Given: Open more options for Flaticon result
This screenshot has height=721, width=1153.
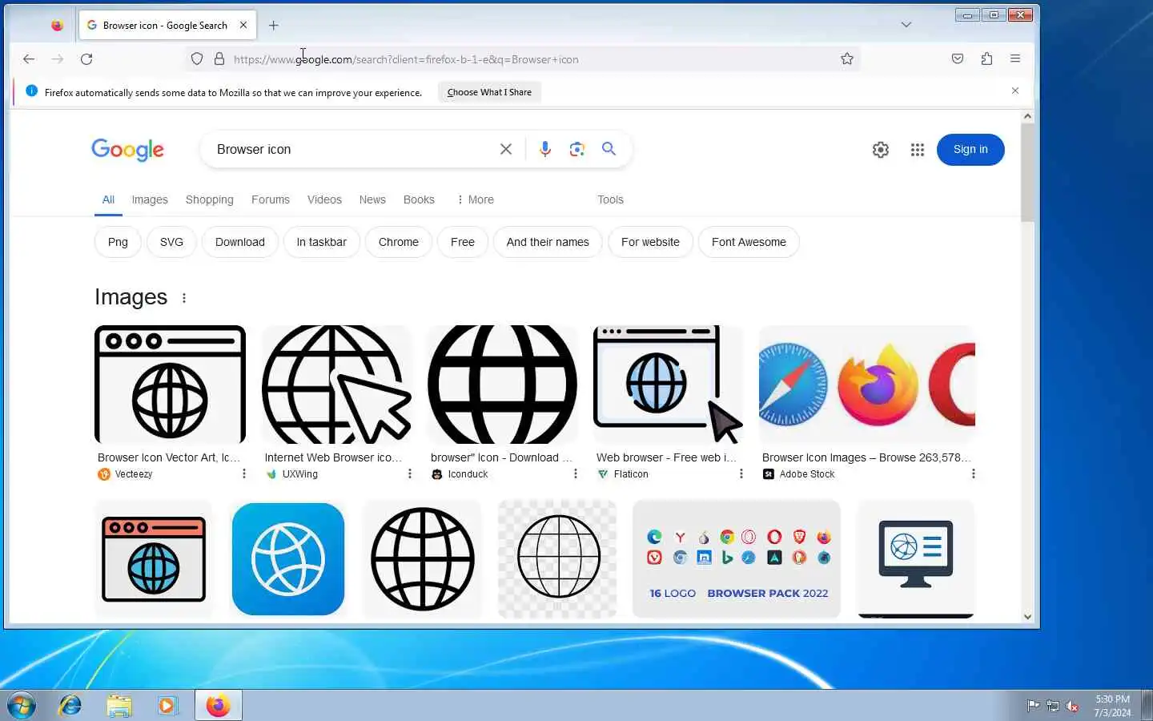Looking at the screenshot, I should coord(741,474).
